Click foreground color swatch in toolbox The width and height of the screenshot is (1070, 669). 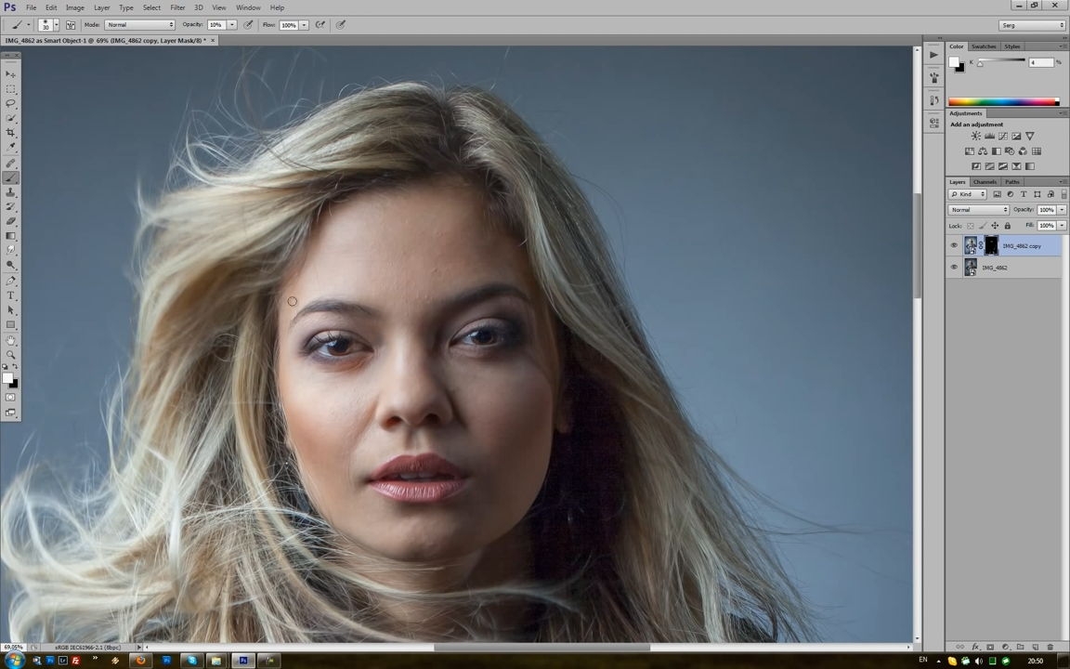click(x=7, y=378)
